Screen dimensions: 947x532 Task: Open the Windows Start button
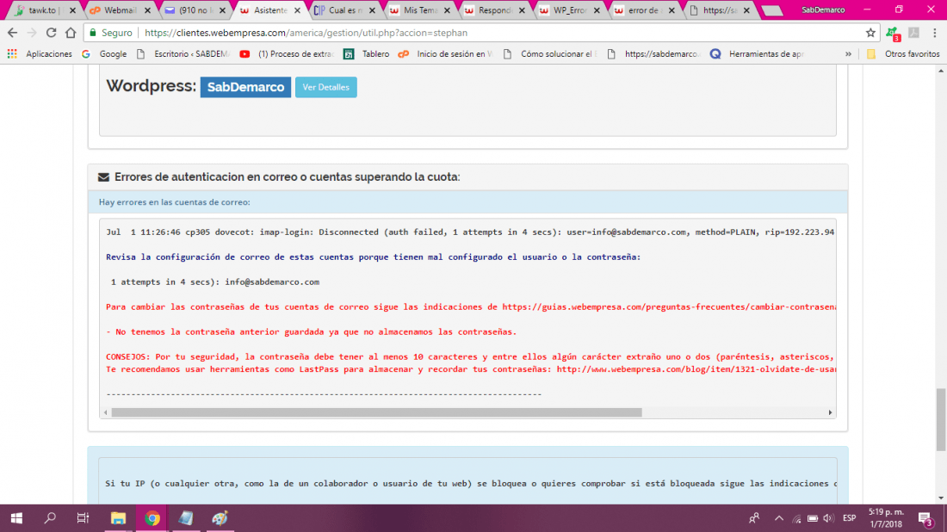[16, 518]
